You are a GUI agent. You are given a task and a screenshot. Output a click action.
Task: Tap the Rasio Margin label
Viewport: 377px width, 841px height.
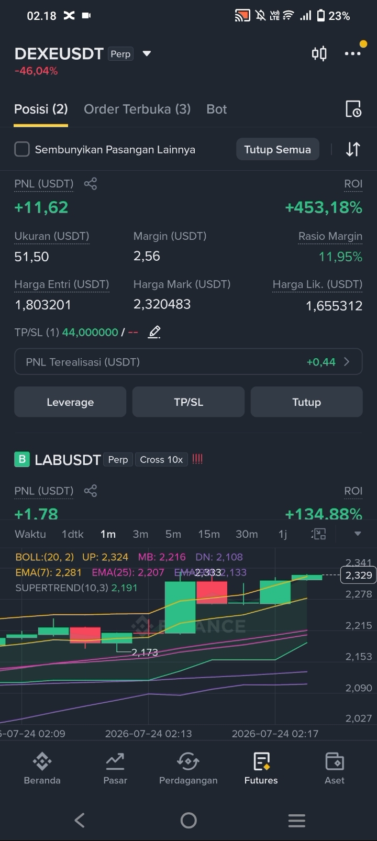tap(330, 236)
